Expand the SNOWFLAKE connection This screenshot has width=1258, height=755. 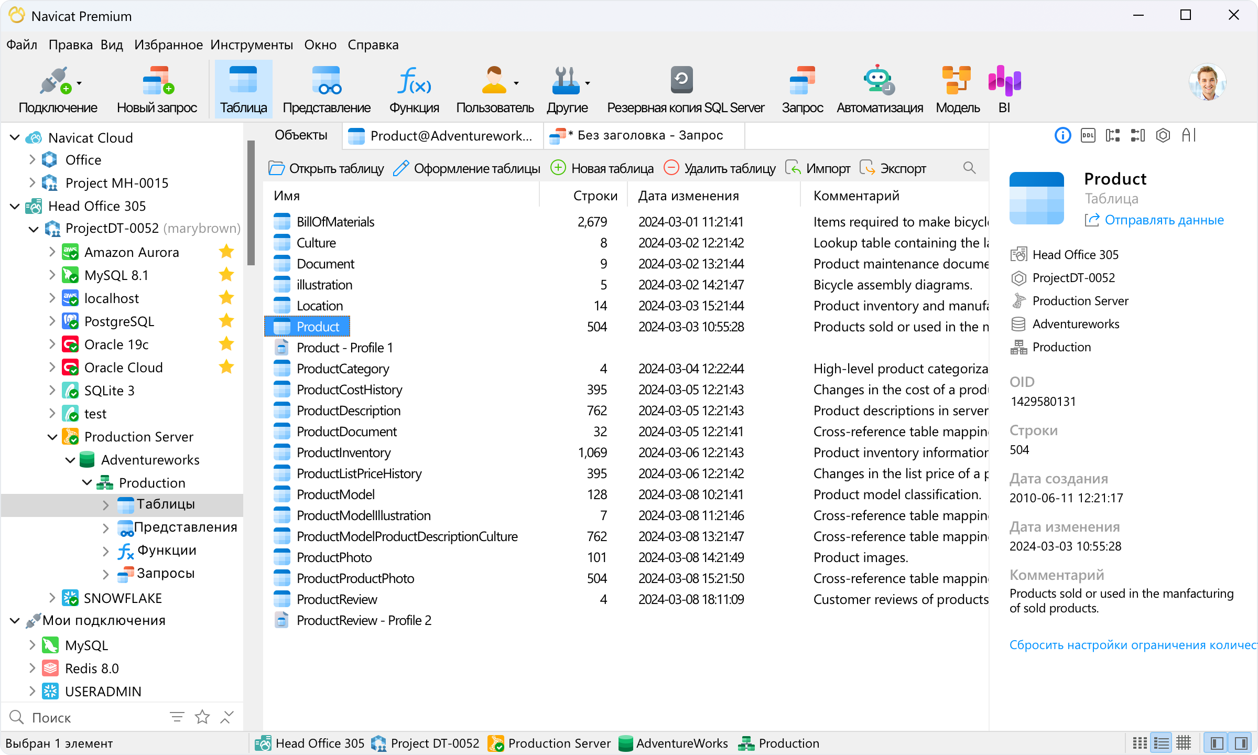(52, 598)
